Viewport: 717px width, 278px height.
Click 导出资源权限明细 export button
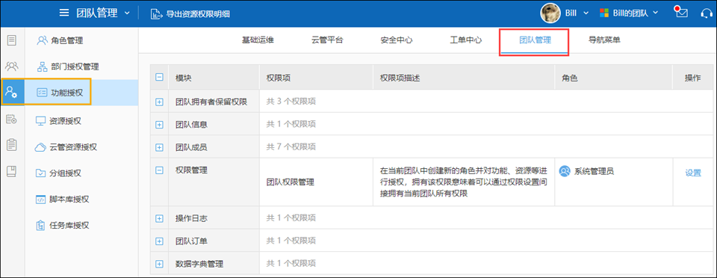point(190,13)
